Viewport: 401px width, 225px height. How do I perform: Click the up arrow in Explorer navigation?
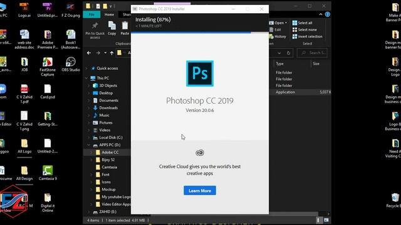click(x=112, y=52)
